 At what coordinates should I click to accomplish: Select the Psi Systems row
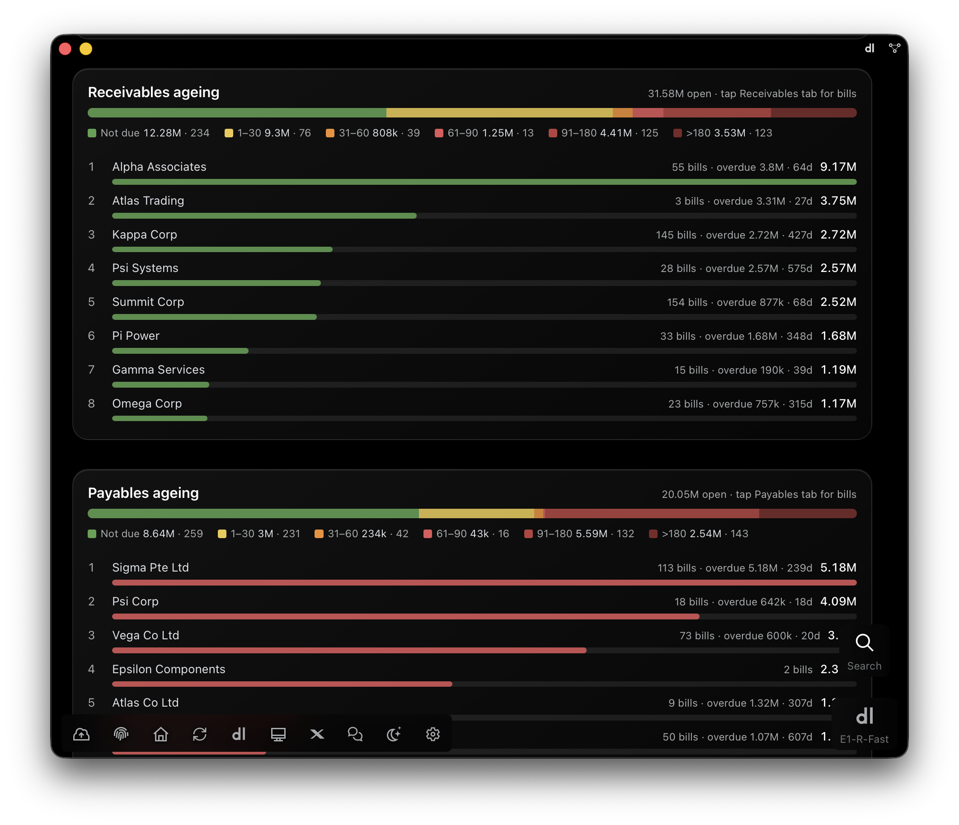click(x=472, y=273)
